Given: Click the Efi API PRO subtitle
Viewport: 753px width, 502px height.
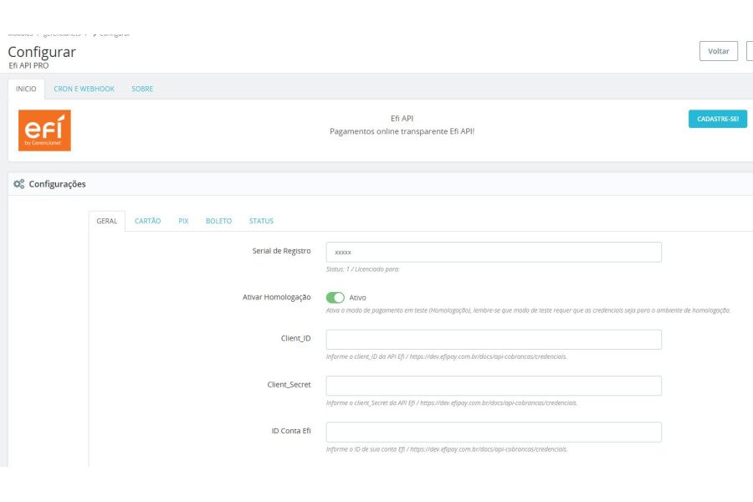Looking at the screenshot, I should point(28,65).
